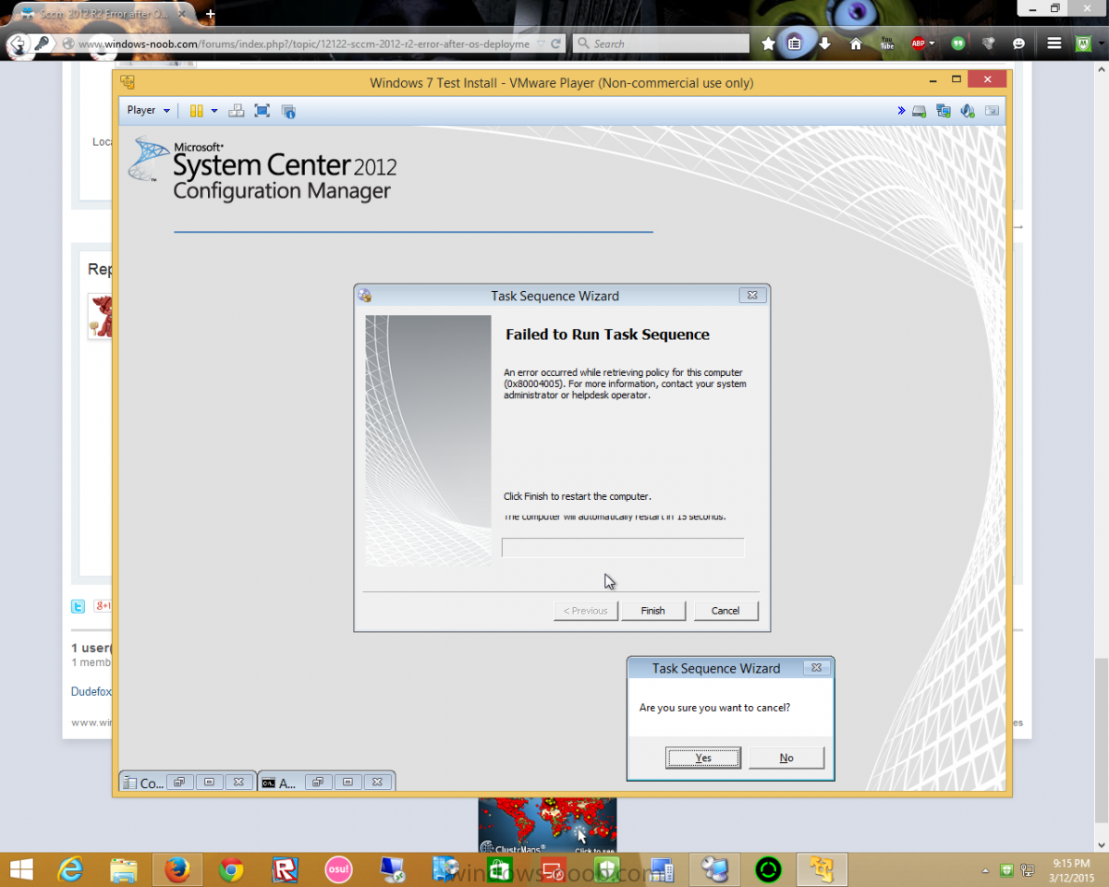Open Google Chrome from taskbar

[x=231, y=869]
